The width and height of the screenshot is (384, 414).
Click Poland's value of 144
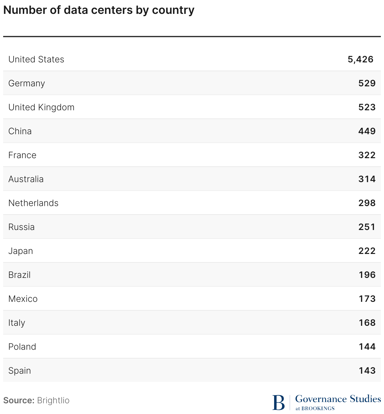pyautogui.click(x=367, y=347)
